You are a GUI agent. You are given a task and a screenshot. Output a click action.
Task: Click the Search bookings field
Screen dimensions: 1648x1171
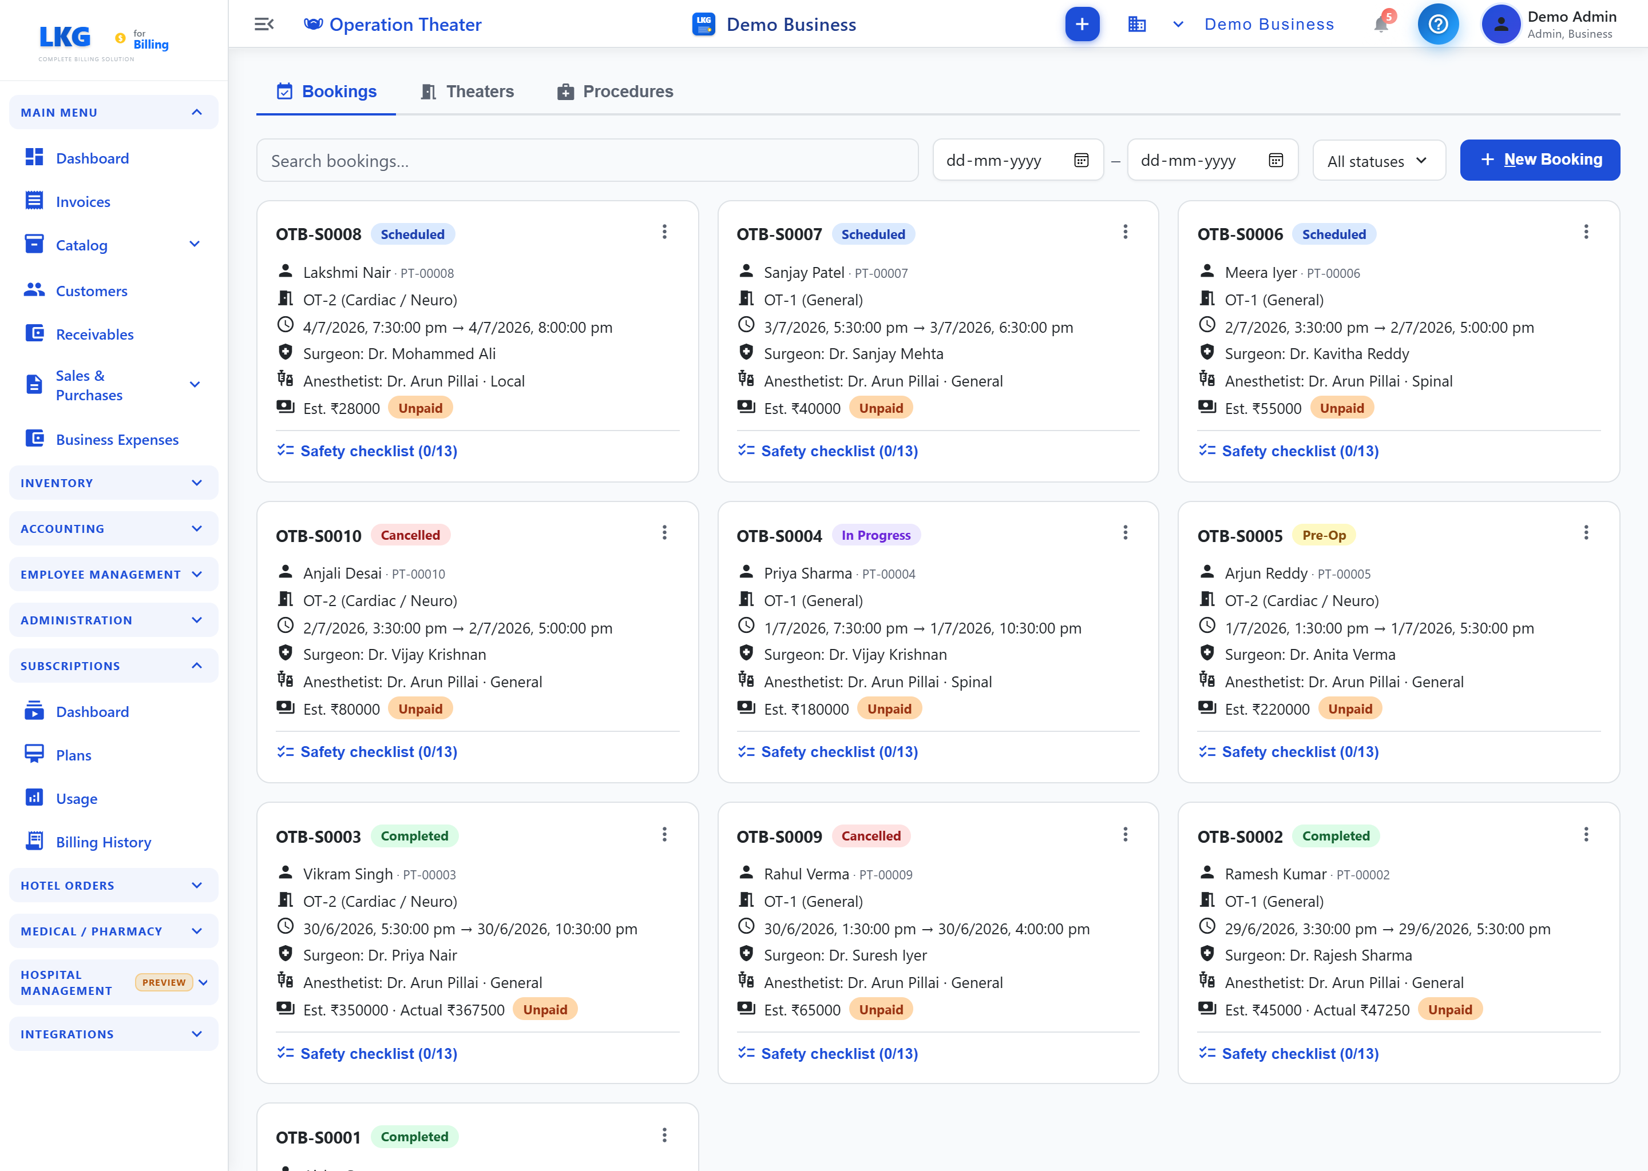587,160
